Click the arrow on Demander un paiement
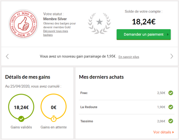 (x=168, y=34)
